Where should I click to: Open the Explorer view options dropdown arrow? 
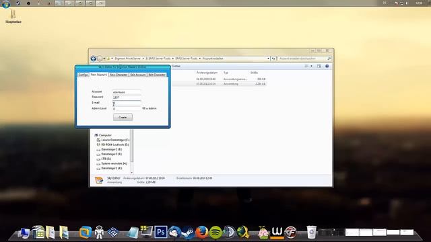click(311, 66)
